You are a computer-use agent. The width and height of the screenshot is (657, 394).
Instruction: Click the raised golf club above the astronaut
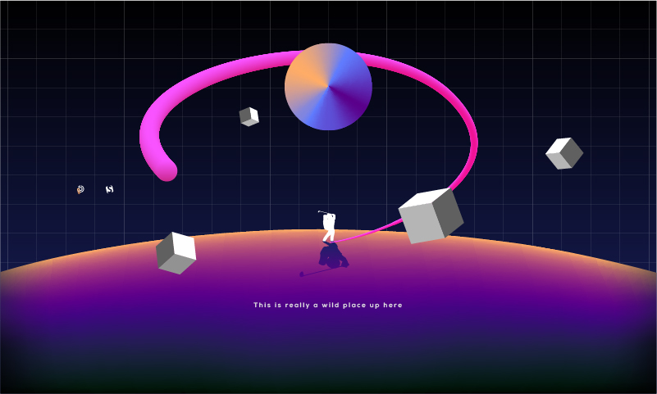click(x=322, y=212)
